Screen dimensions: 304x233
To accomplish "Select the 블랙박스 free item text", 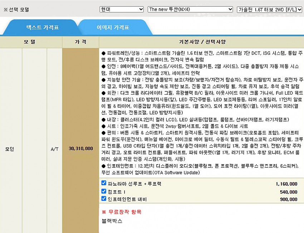I will [112, 221].
